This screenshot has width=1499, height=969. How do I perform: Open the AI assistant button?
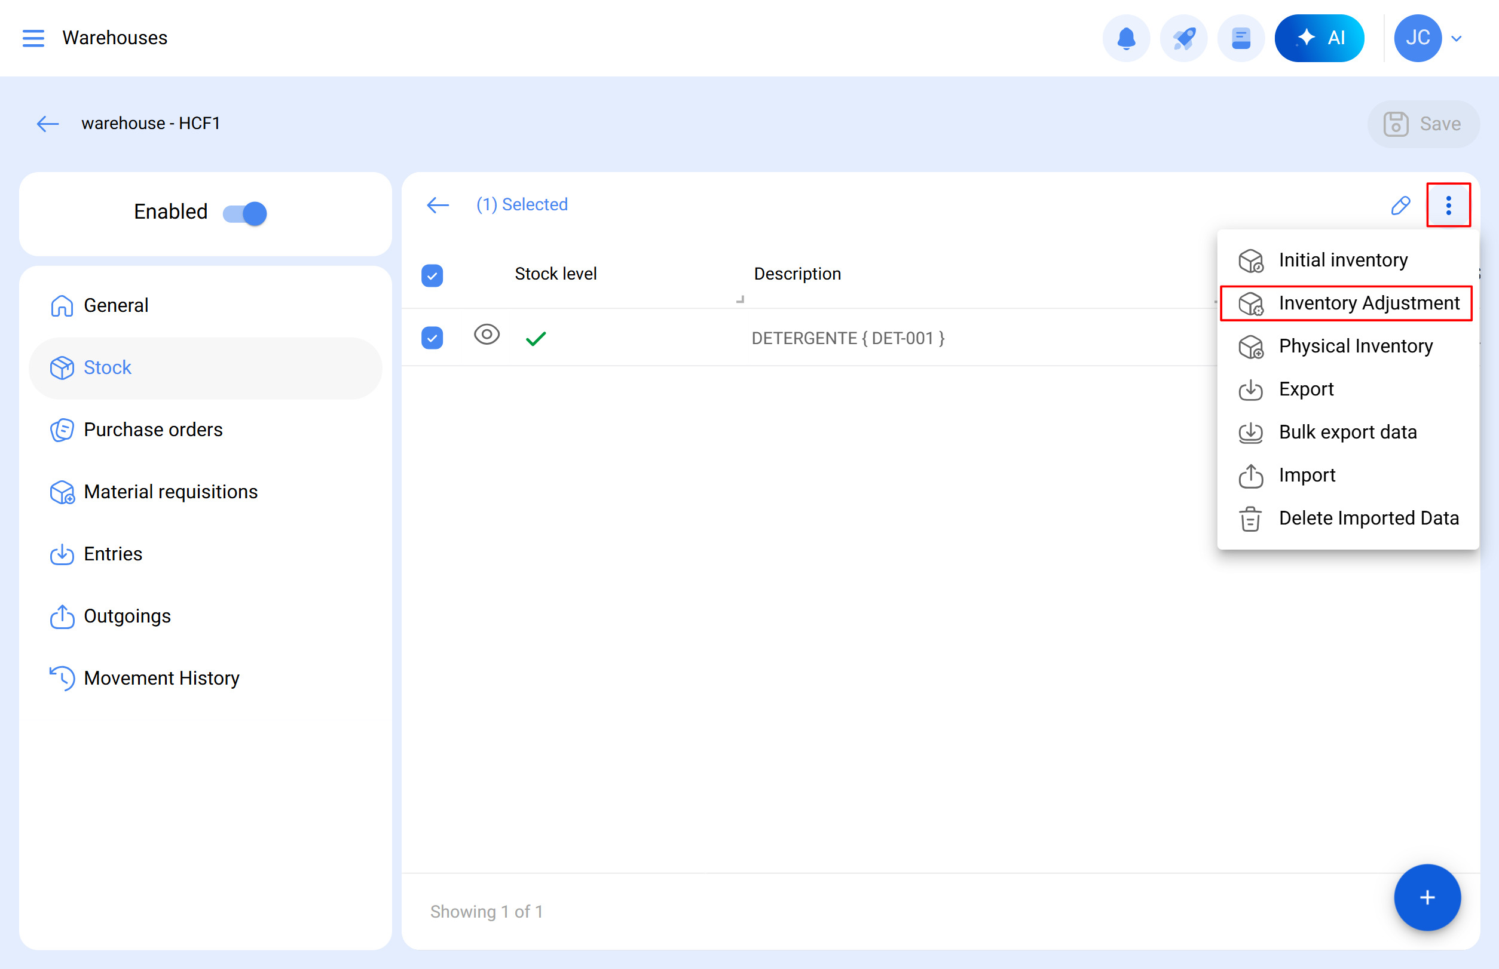pos(1319,38)
